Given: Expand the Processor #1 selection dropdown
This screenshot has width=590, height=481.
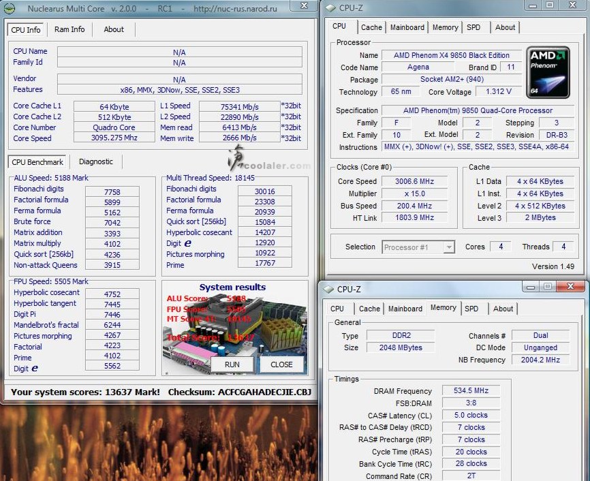Looking at the screenshot, I should click(448, 247).
